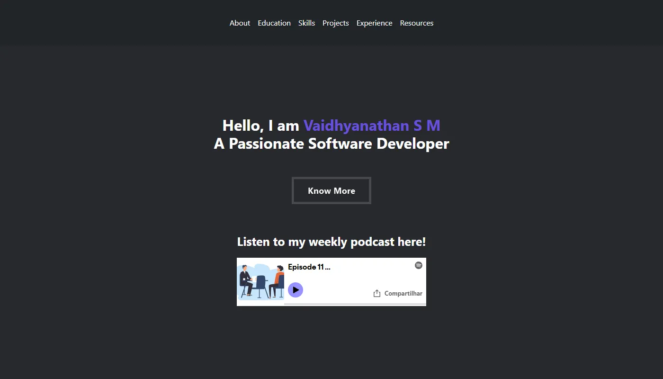663x379 pixels.
Task: Click the Compartilhar label
Action: point(403,293)
